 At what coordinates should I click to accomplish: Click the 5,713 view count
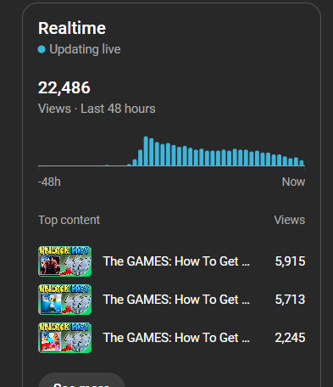click(x=290, y=300)
